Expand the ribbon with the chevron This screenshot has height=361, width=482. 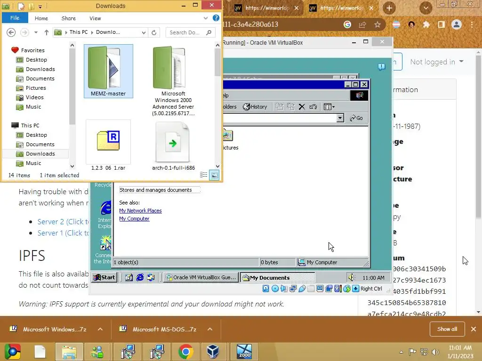pos(205,18)
